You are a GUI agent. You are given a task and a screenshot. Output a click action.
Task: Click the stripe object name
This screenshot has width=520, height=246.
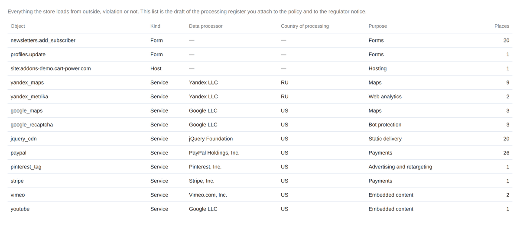pyautogui.click(x=17, y=181)
